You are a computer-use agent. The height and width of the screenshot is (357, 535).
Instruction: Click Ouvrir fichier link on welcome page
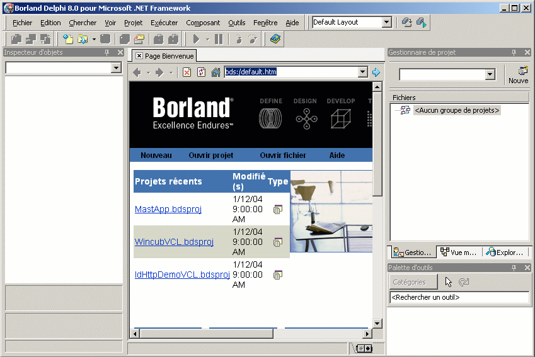[283, 155]
